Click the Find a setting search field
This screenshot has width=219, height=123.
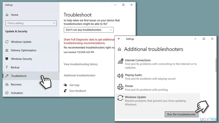pos(31,23)
